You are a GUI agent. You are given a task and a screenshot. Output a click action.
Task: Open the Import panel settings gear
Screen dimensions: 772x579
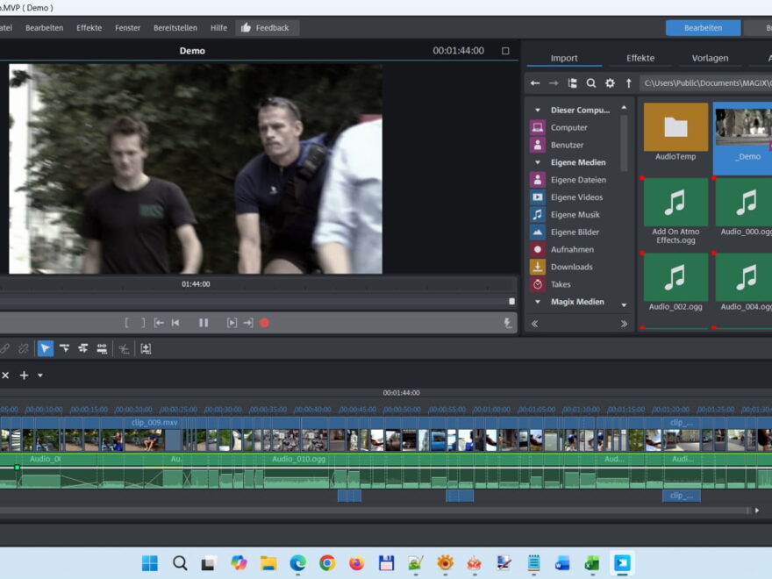pos(610,83)
